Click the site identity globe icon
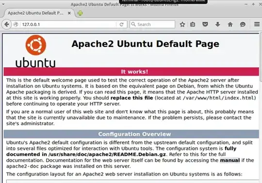The height and width of the screenshot is (183, 262). pos(16,25)
